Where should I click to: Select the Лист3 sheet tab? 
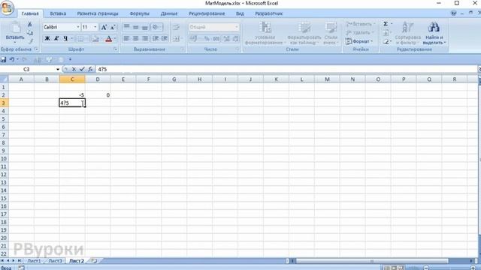point(55,261)
